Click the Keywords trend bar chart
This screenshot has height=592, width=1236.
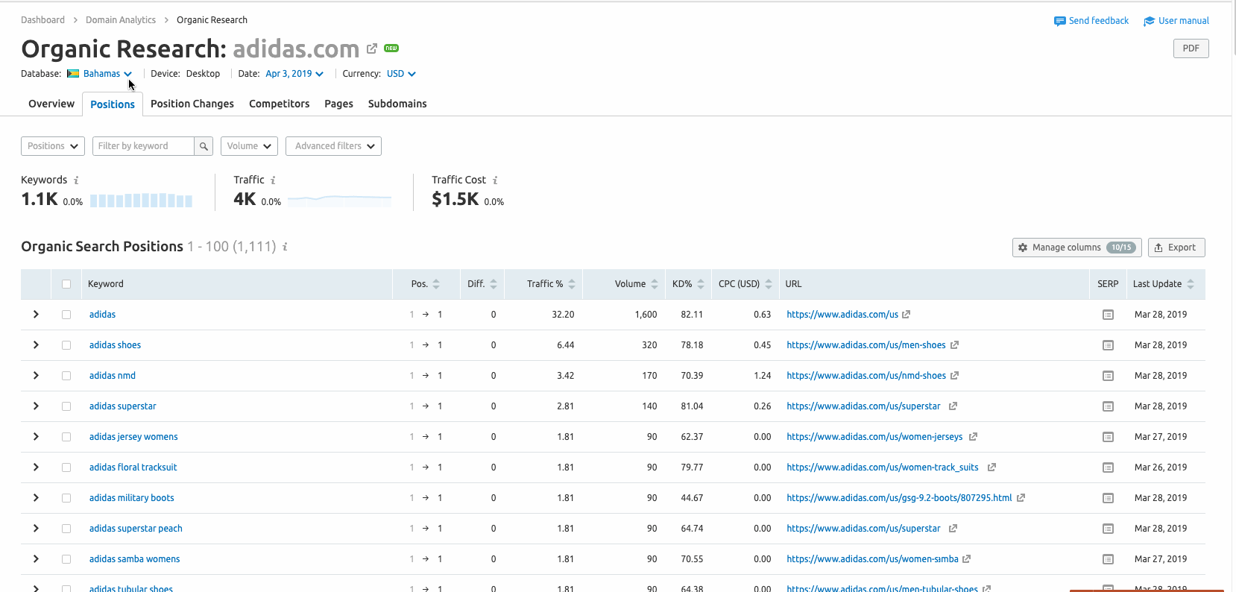(142, 200)
